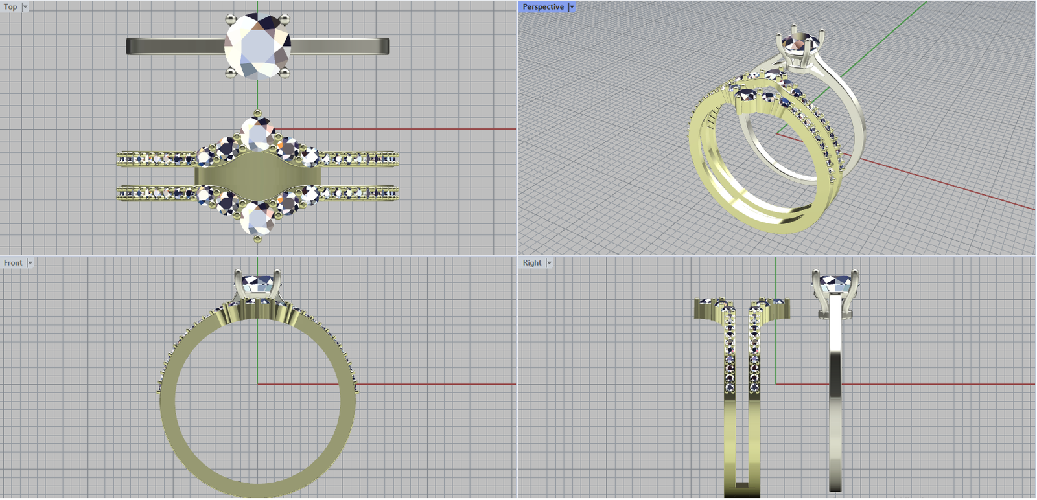Select the lowest large stone on gold guard ring
This screenshot has height=500, width=1037.
[x=258, y=219]
